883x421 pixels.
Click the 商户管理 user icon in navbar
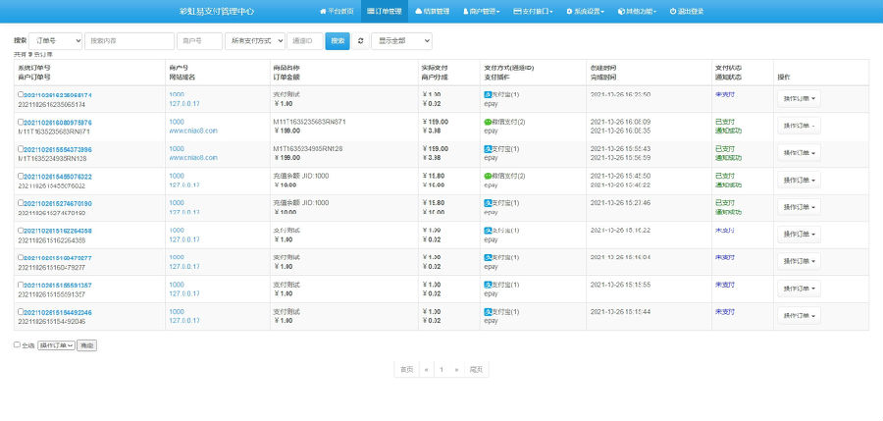coord(466,11)
